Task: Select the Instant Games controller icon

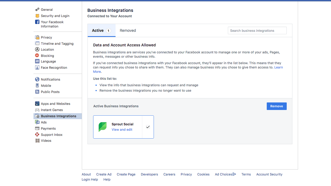Action: point(37,110)
